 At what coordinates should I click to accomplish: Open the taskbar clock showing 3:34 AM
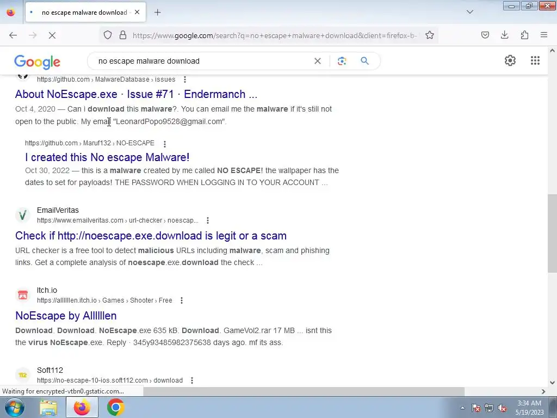click(529, 408)
